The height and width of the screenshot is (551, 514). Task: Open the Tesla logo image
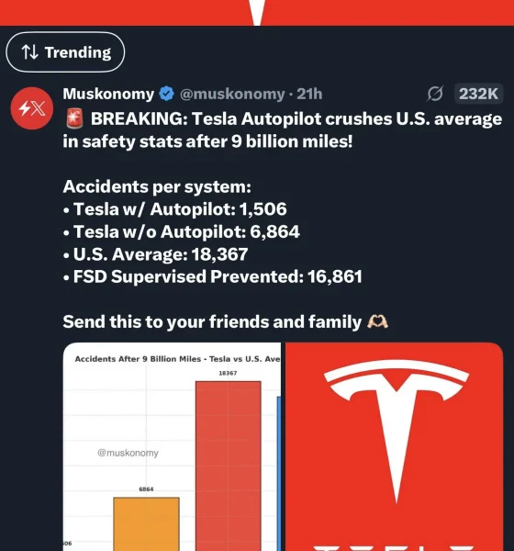pyautogui.click(x=394, y=446)
